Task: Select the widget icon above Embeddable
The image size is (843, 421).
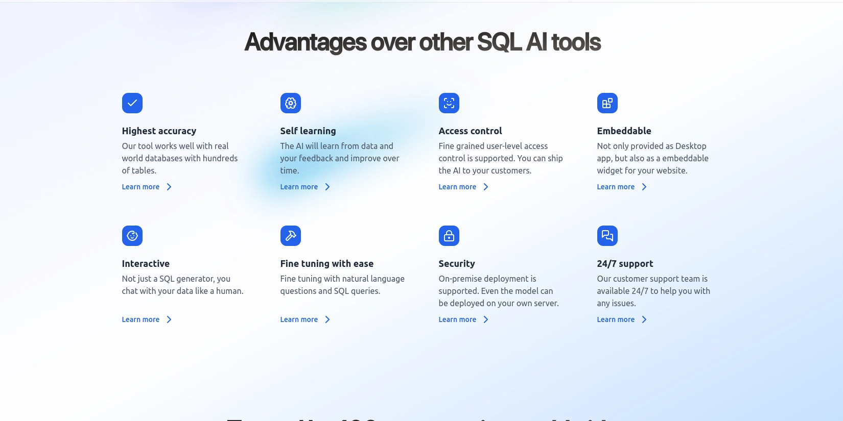Action: point(607,103)
